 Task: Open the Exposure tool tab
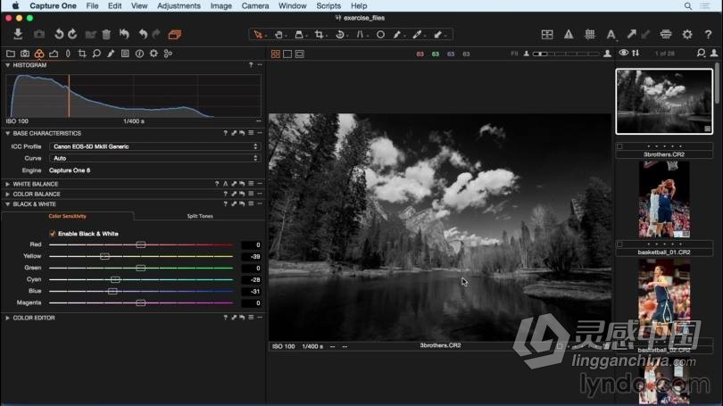click(54, 54)
